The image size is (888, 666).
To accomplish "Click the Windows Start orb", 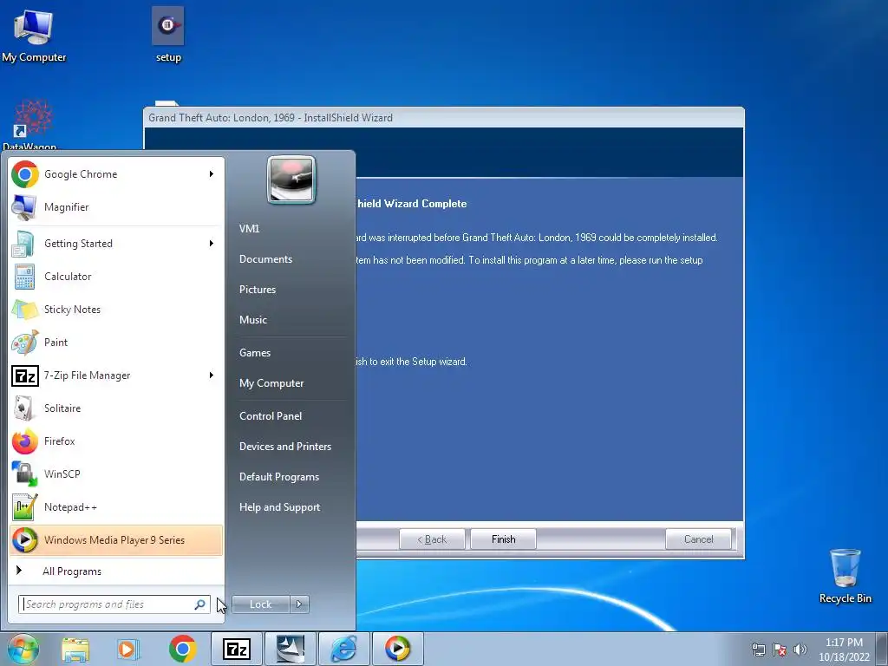I will tap(23, 649).
